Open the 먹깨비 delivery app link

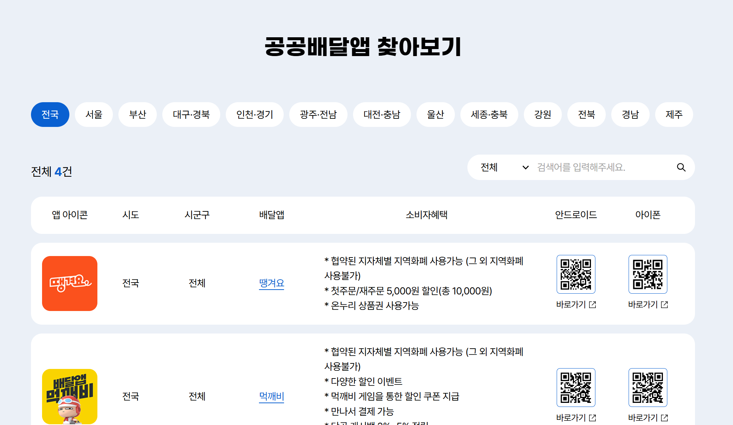coord(272,396)
